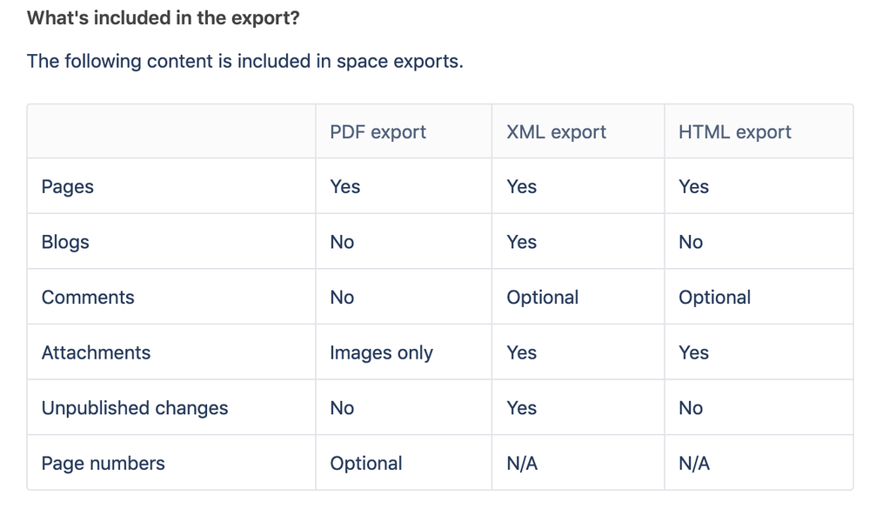Click the Unpublished changes row label
This screenshot has width=869, height=509.
tap(135, 408)
